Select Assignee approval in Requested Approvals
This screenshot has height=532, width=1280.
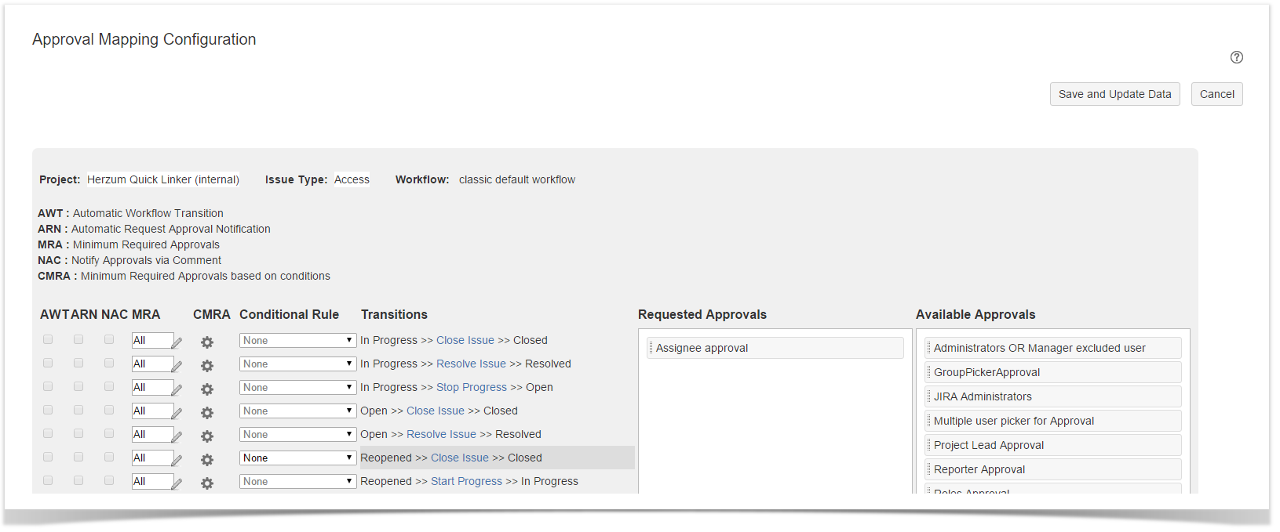(775, 348)
